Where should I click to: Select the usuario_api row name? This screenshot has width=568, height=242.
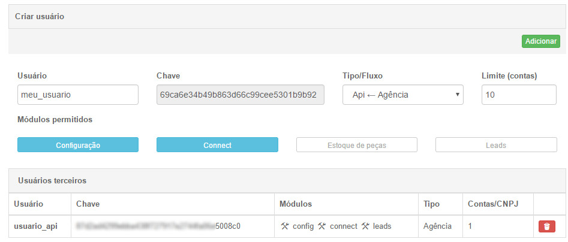pyautogui.click(x=35, y=226)
